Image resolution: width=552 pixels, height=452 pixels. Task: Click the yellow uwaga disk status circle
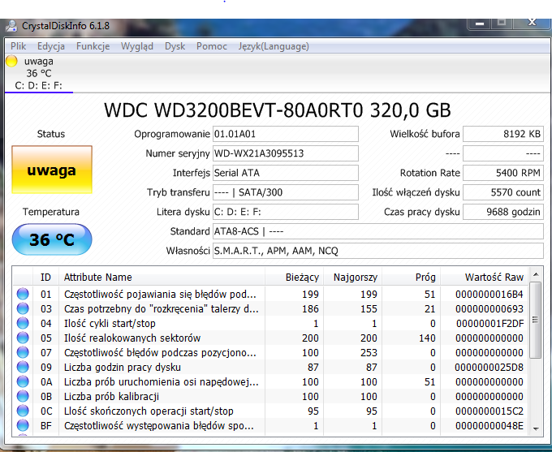point(11,61)
